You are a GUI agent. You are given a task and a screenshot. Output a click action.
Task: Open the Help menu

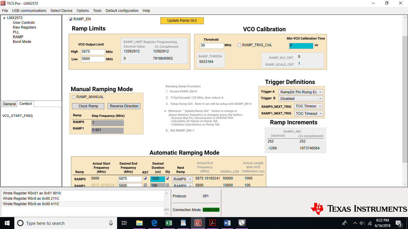(146, 11)
